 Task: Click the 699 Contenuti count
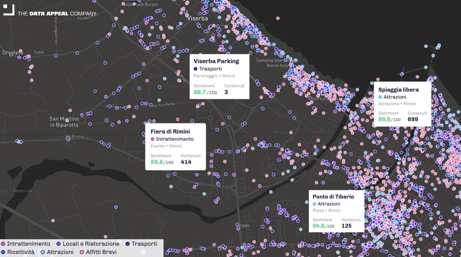pos(413,119)
